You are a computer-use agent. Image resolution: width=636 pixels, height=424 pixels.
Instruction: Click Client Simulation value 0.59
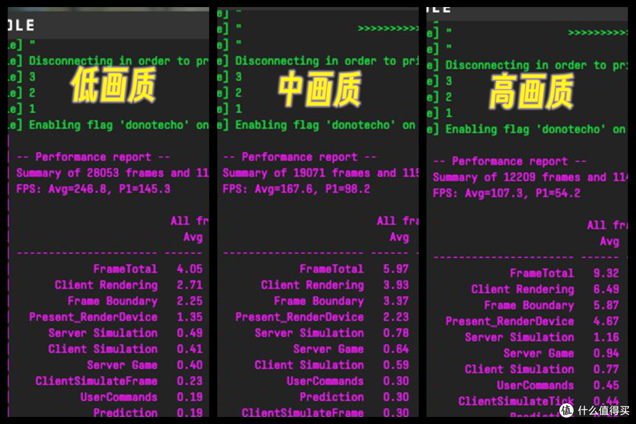396,365
